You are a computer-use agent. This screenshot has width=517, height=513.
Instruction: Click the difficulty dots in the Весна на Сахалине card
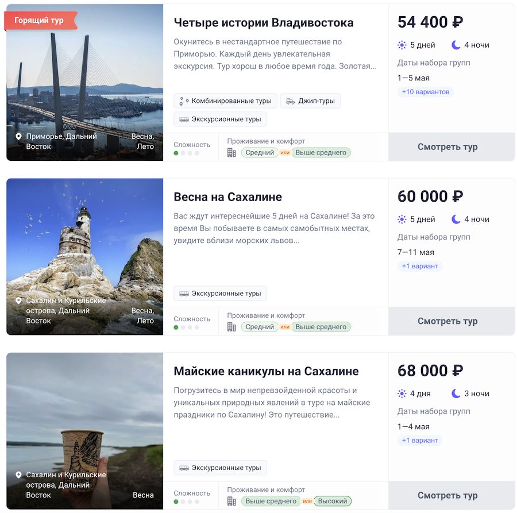(x=187, y=327)
